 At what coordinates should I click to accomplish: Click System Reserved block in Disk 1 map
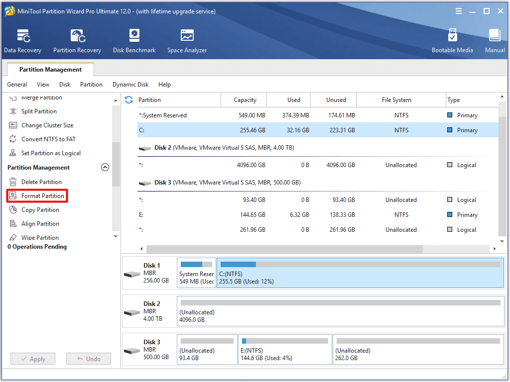click(196, 273)
